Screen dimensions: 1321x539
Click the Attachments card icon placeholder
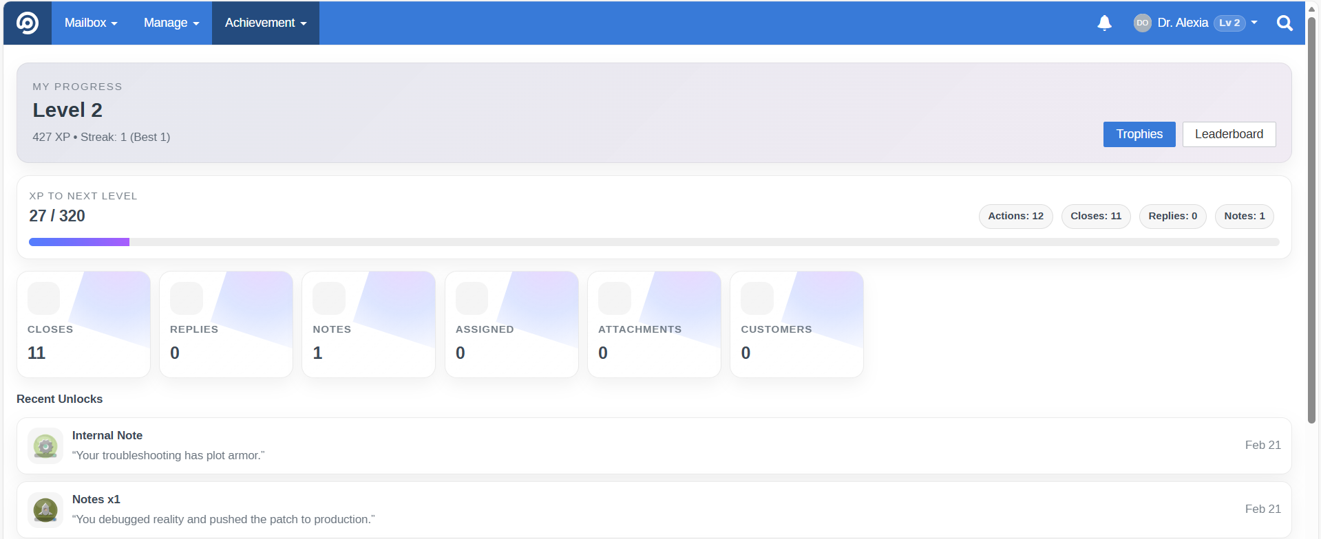pyautogui.click(x=615, y=298)
